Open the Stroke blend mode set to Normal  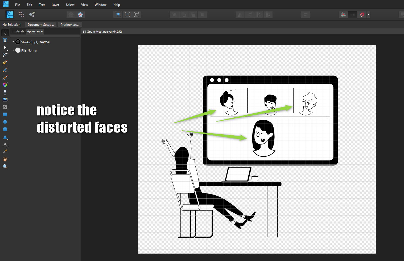(x=45, y=42)
